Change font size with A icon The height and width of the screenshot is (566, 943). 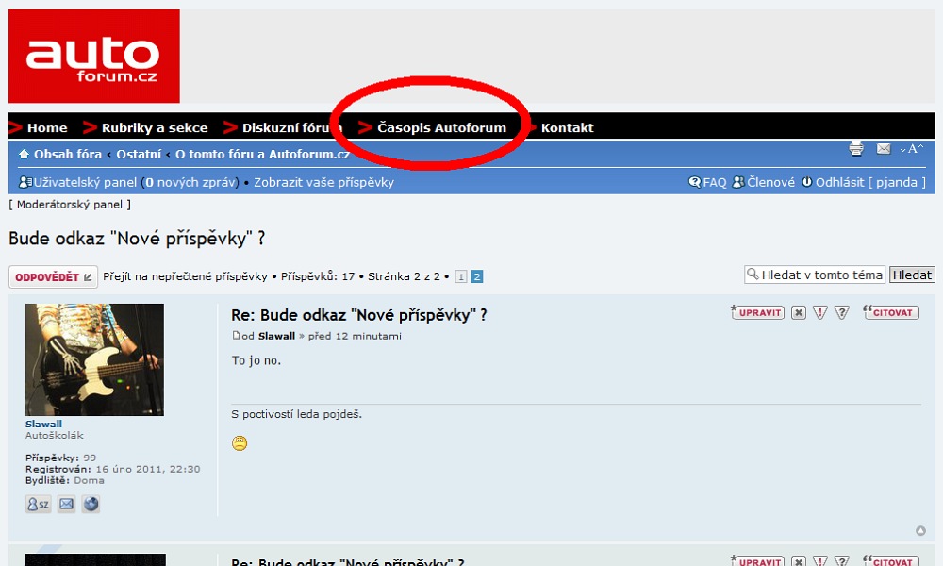(912, 149)
